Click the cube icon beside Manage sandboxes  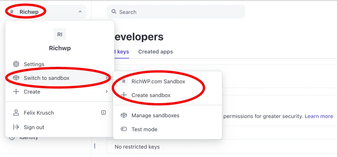click(x=124, y=115)
